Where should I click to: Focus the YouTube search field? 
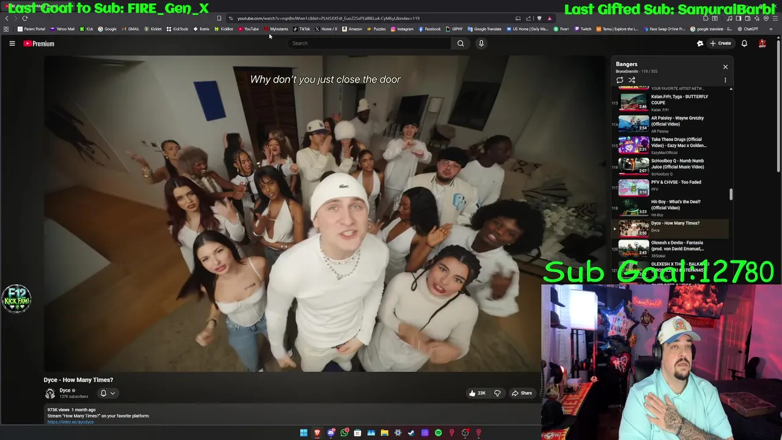coord(370,43)
